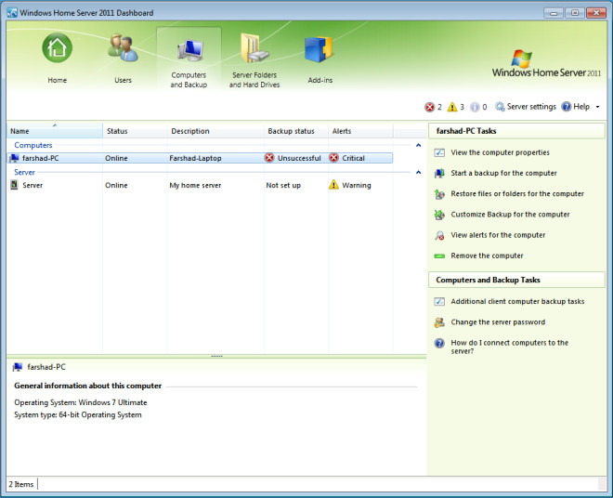Click the 2 Items status bar entry
Screen dimensions: 613x498
tap(21, 484)
